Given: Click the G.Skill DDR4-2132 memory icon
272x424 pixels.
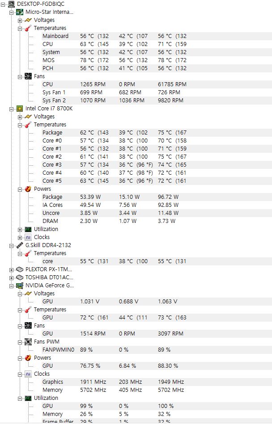Looking at the screenshot, I should point(20,245).
